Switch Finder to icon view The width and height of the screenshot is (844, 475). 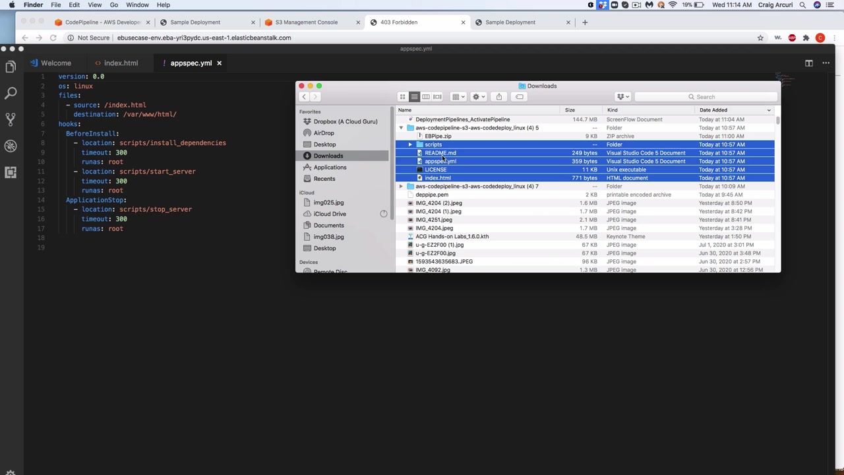click(402, 97)
